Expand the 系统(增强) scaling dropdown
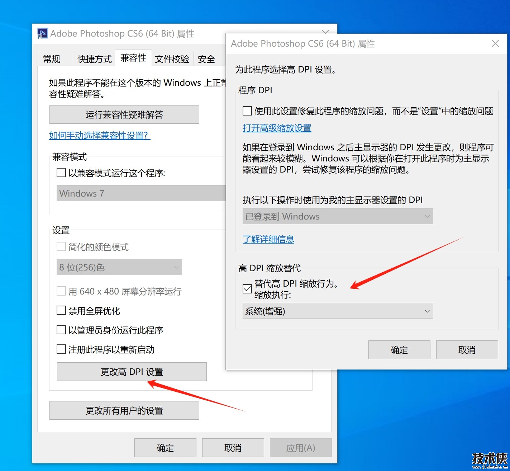The image size is (510, 471). point(338,311)
